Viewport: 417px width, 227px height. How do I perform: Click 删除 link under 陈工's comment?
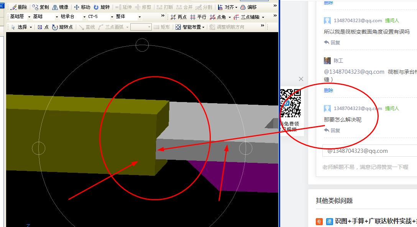point(328,91)
